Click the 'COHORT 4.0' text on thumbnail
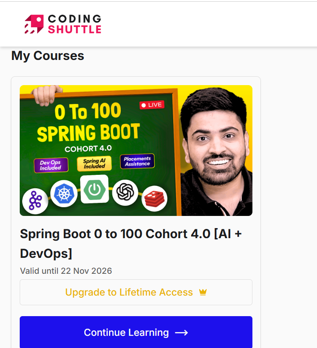The image size is (317, 348). click(88, 148)
